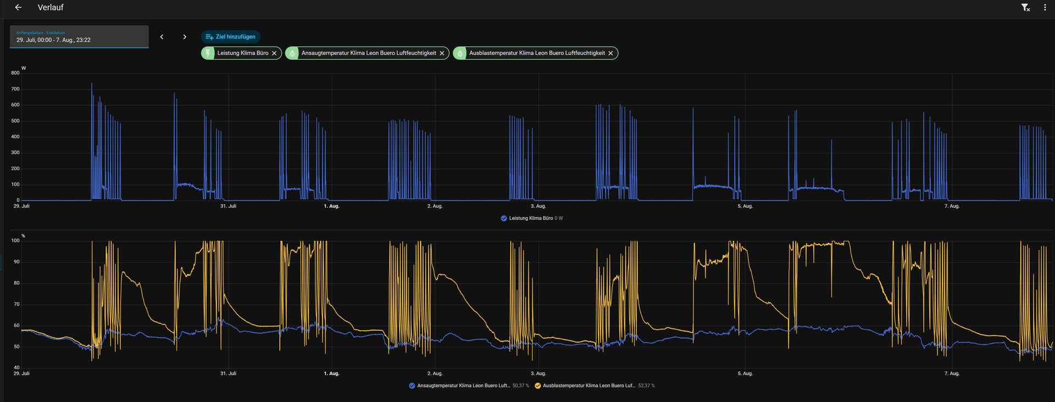Click the 800 W axis value
Image resolution: width=1055 pixels, height=402 pixels.
[15, 73]
